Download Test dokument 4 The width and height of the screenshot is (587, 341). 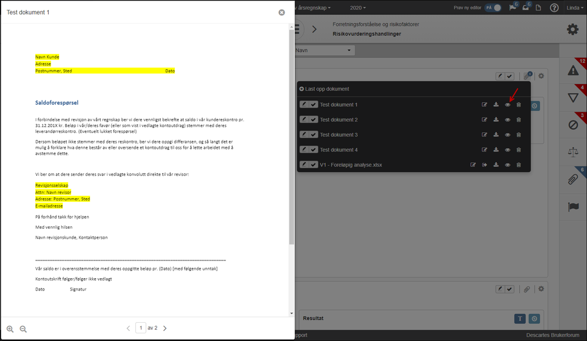[496, 150]
